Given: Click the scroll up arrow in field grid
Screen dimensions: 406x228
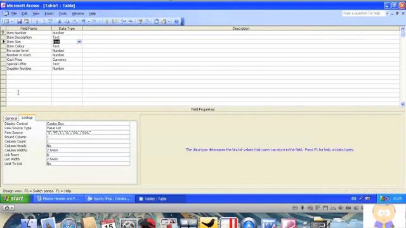Looking at the screenshot, I should pyautogui.click(x=403, y=28).
